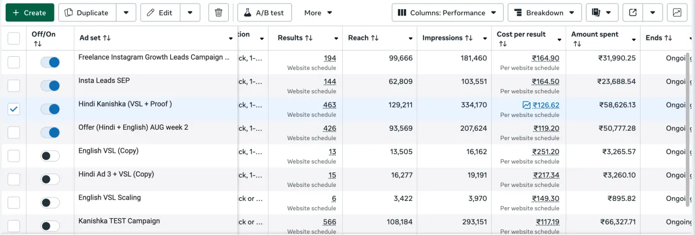This screenshot has width=695, height=235.
Task: Sort by Reach column arrows
Action: point(375,38)
